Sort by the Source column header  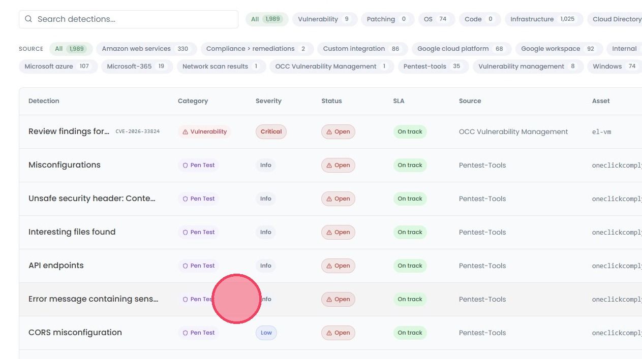pos(470,101)
